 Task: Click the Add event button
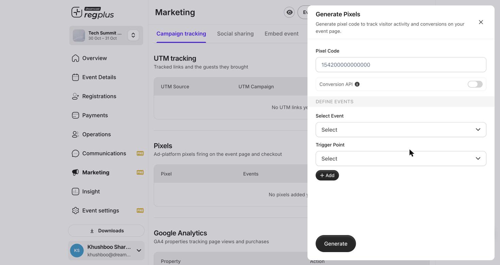pyautogui.click(x=327, y=175)
